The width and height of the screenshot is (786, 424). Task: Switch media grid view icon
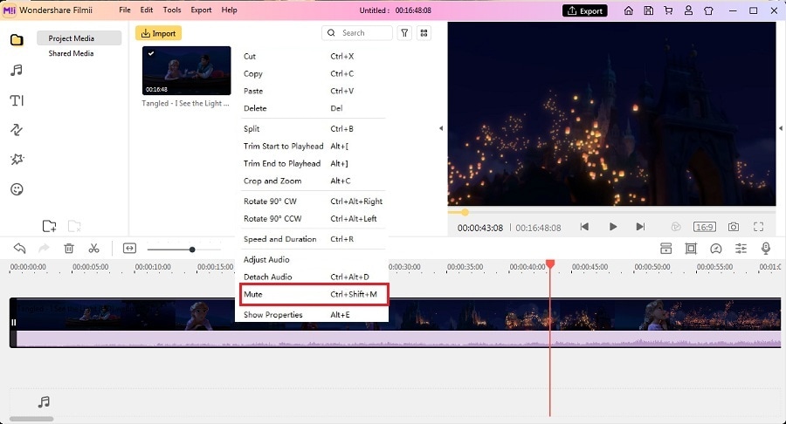tap(424, 33)
